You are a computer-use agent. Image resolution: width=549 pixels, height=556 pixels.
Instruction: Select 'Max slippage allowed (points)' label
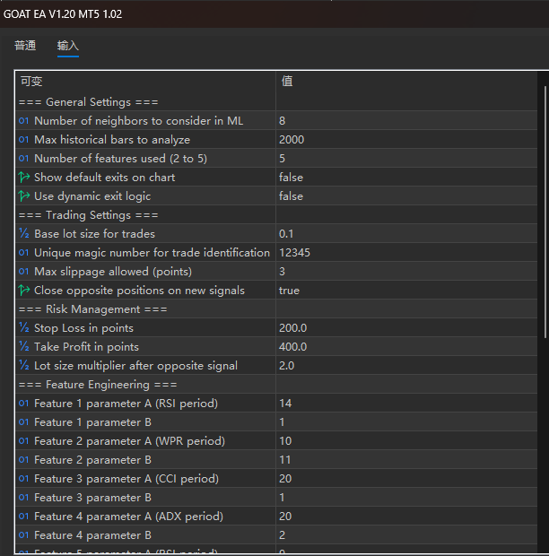(113, 272)
